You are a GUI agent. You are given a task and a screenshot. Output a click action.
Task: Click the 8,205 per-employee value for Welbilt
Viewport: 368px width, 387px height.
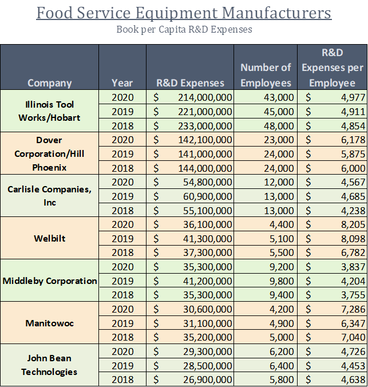click(x=332, y=224)
